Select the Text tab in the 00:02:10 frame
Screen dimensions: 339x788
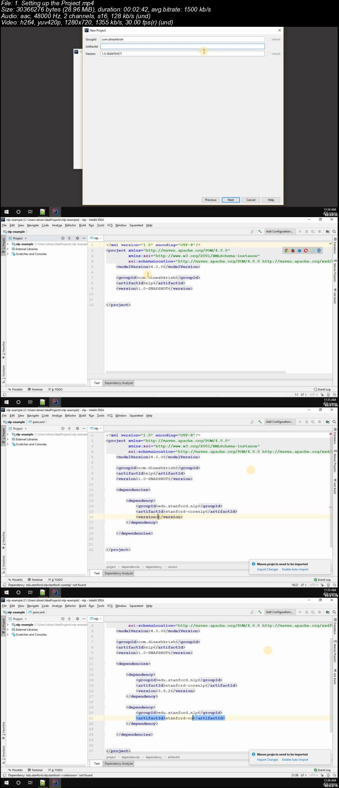97,764
